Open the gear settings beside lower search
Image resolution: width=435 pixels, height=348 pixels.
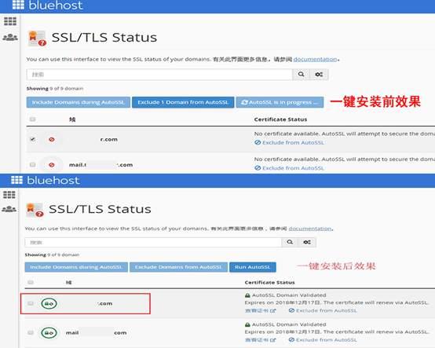click(307, 242)
